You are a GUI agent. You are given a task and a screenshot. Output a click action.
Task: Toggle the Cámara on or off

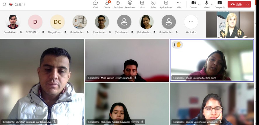point(193,3)
